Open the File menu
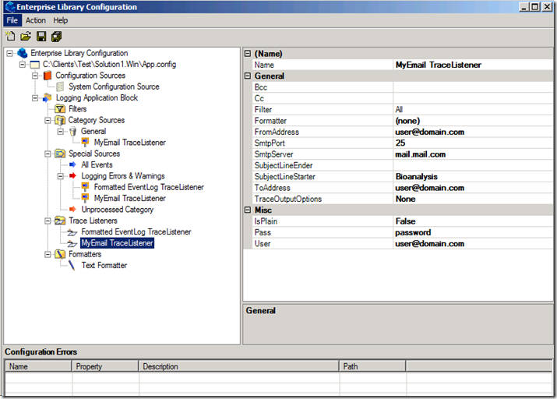The image size is (557, 399). click(12, 20)
